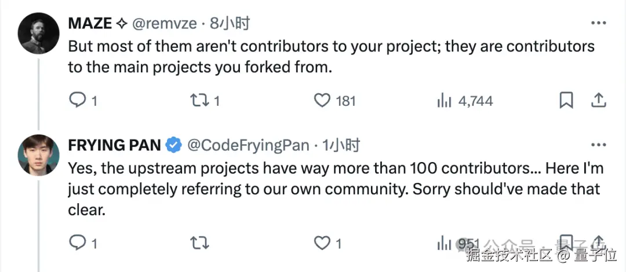The width and height of the screenshot is (626, 272).
Task: Click the MAZE display name
Action: pos(90,24)
